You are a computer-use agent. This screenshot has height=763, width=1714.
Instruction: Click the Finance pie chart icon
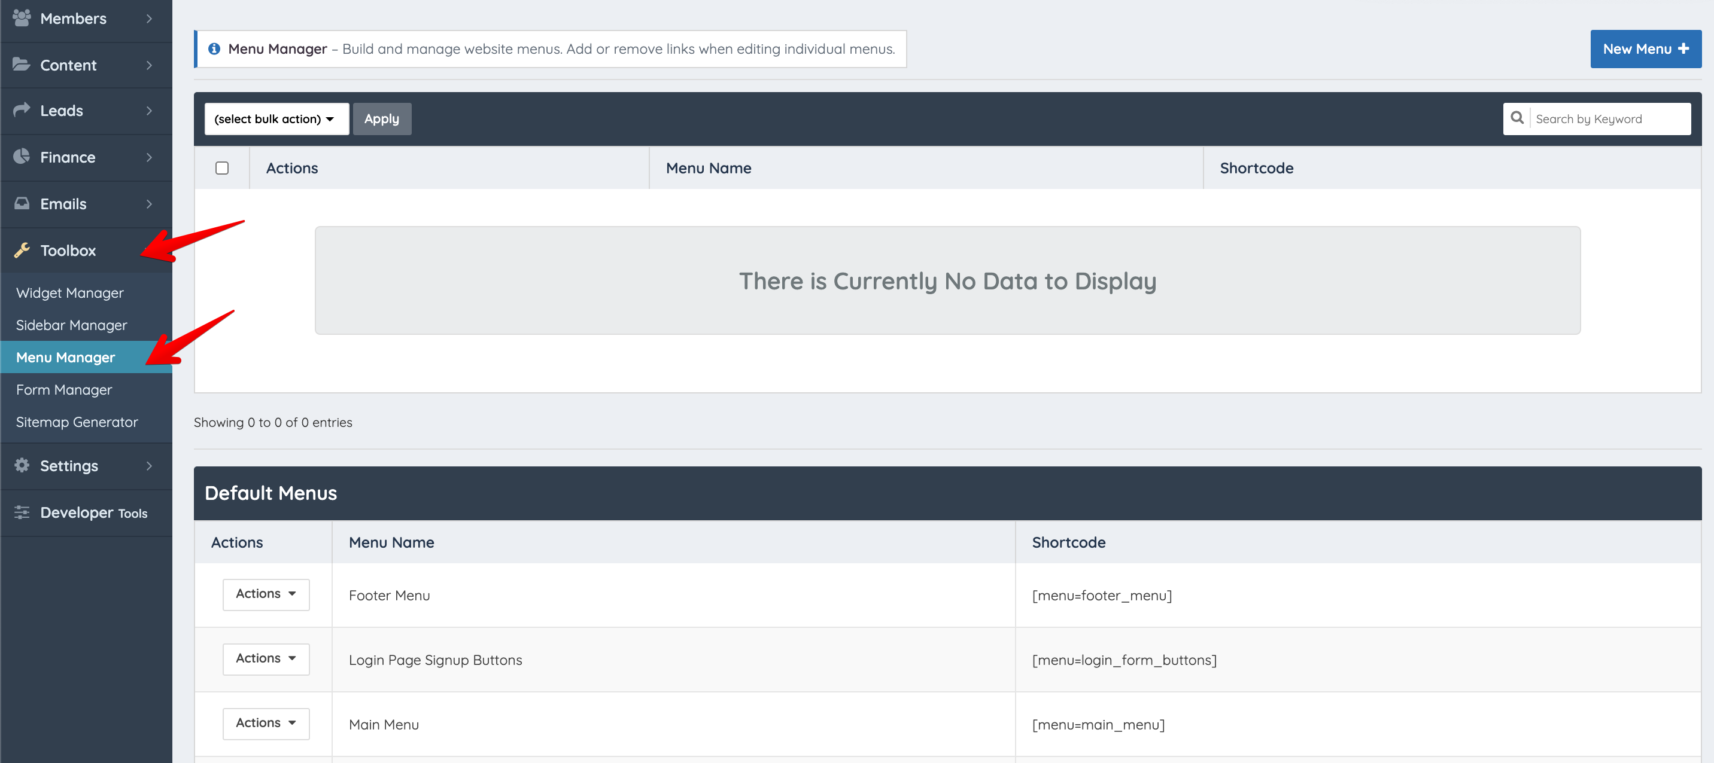pos(22,156)
